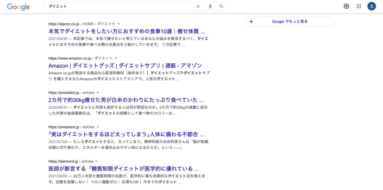This screenshot has width=383, height=190.
Task: Click the 'Google でもっと見る' button
Action: pyautogui.click(x=289, y=22)
